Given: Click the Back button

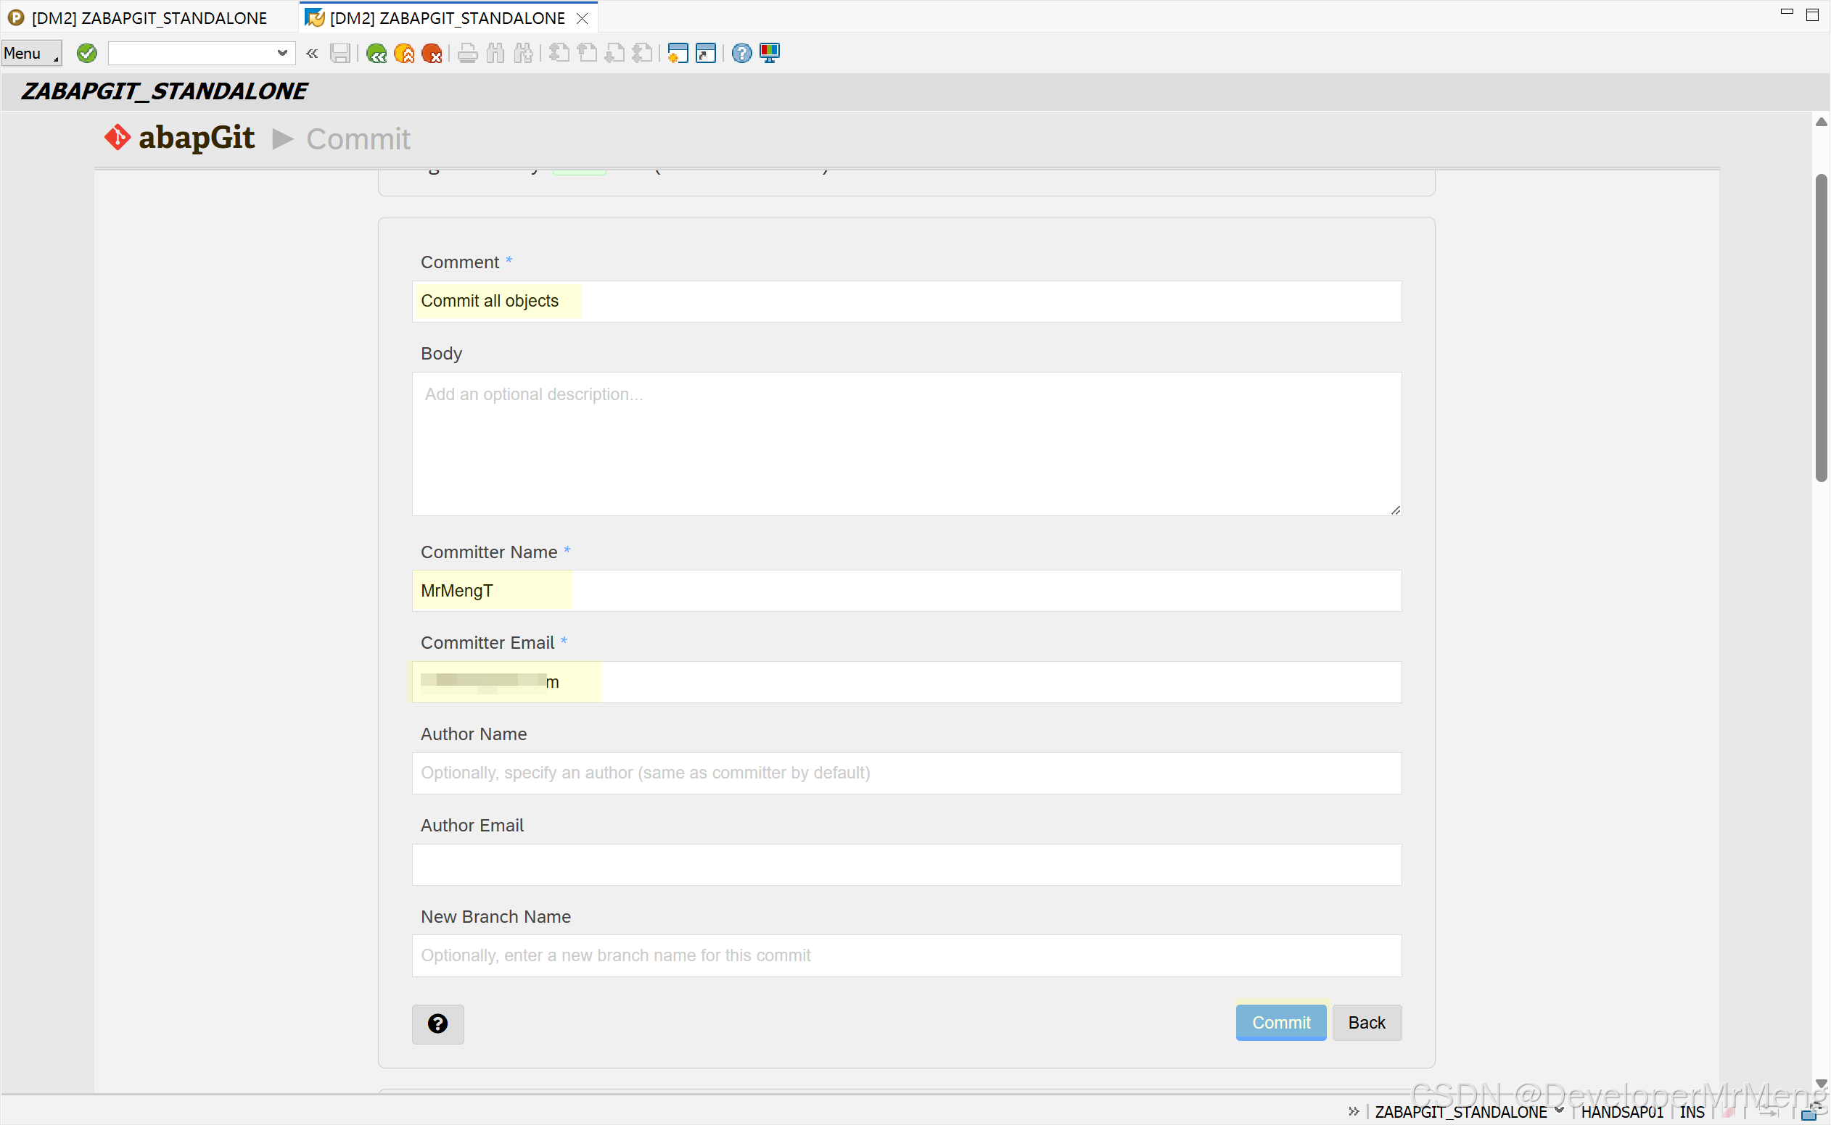Looking at the screenshot, I should 1367,1022.
